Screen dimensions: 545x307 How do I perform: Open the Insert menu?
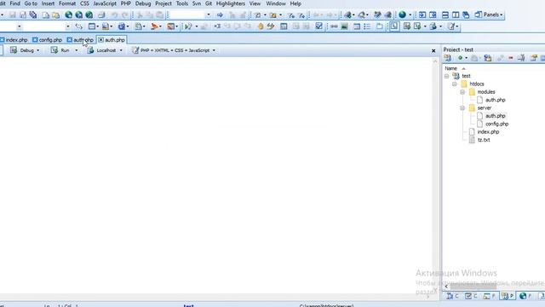(48, 3)
